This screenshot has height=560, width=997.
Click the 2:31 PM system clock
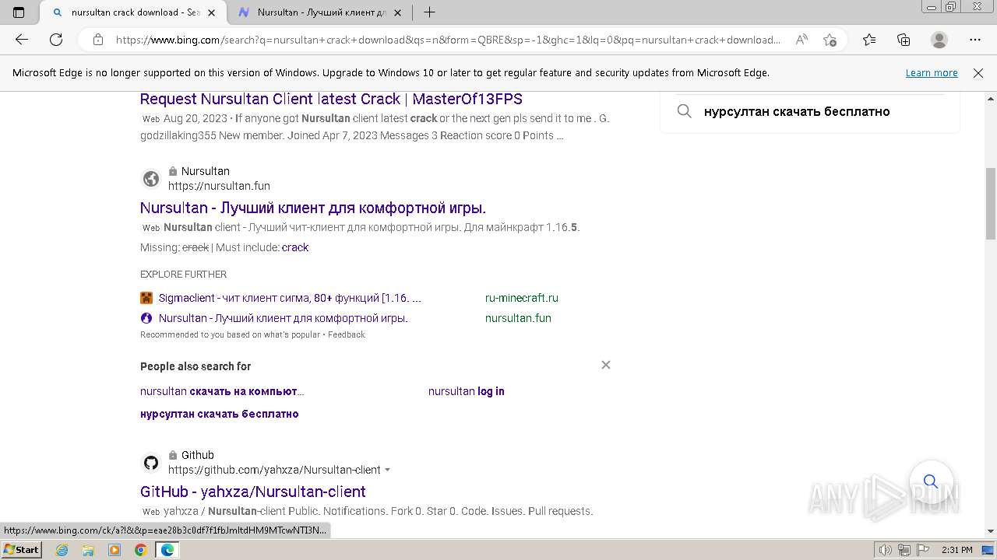point(957,550)
